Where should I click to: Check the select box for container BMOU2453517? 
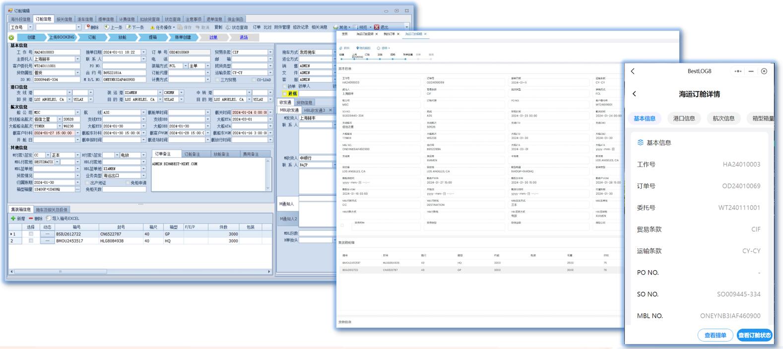pos(31,241)
